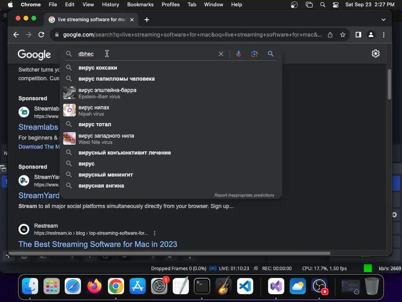Select suggestion вирусная ангина
Image resolution: width=402 pixels, height=302 pixels.
click(x=171, y=186)
